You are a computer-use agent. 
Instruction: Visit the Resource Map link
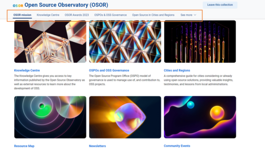tap(24, 146)
